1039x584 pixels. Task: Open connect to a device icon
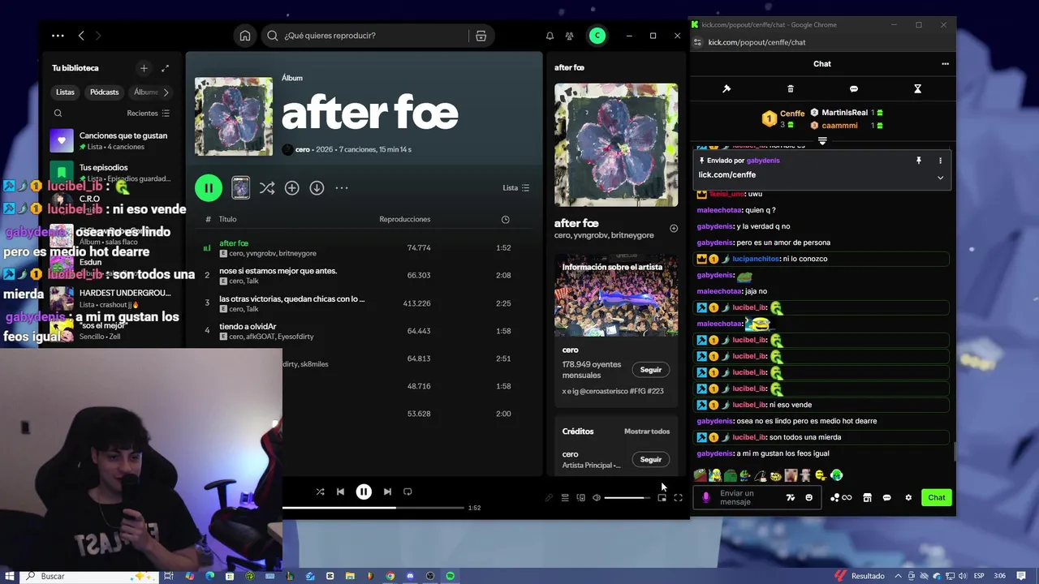click(x=580, y=498)
